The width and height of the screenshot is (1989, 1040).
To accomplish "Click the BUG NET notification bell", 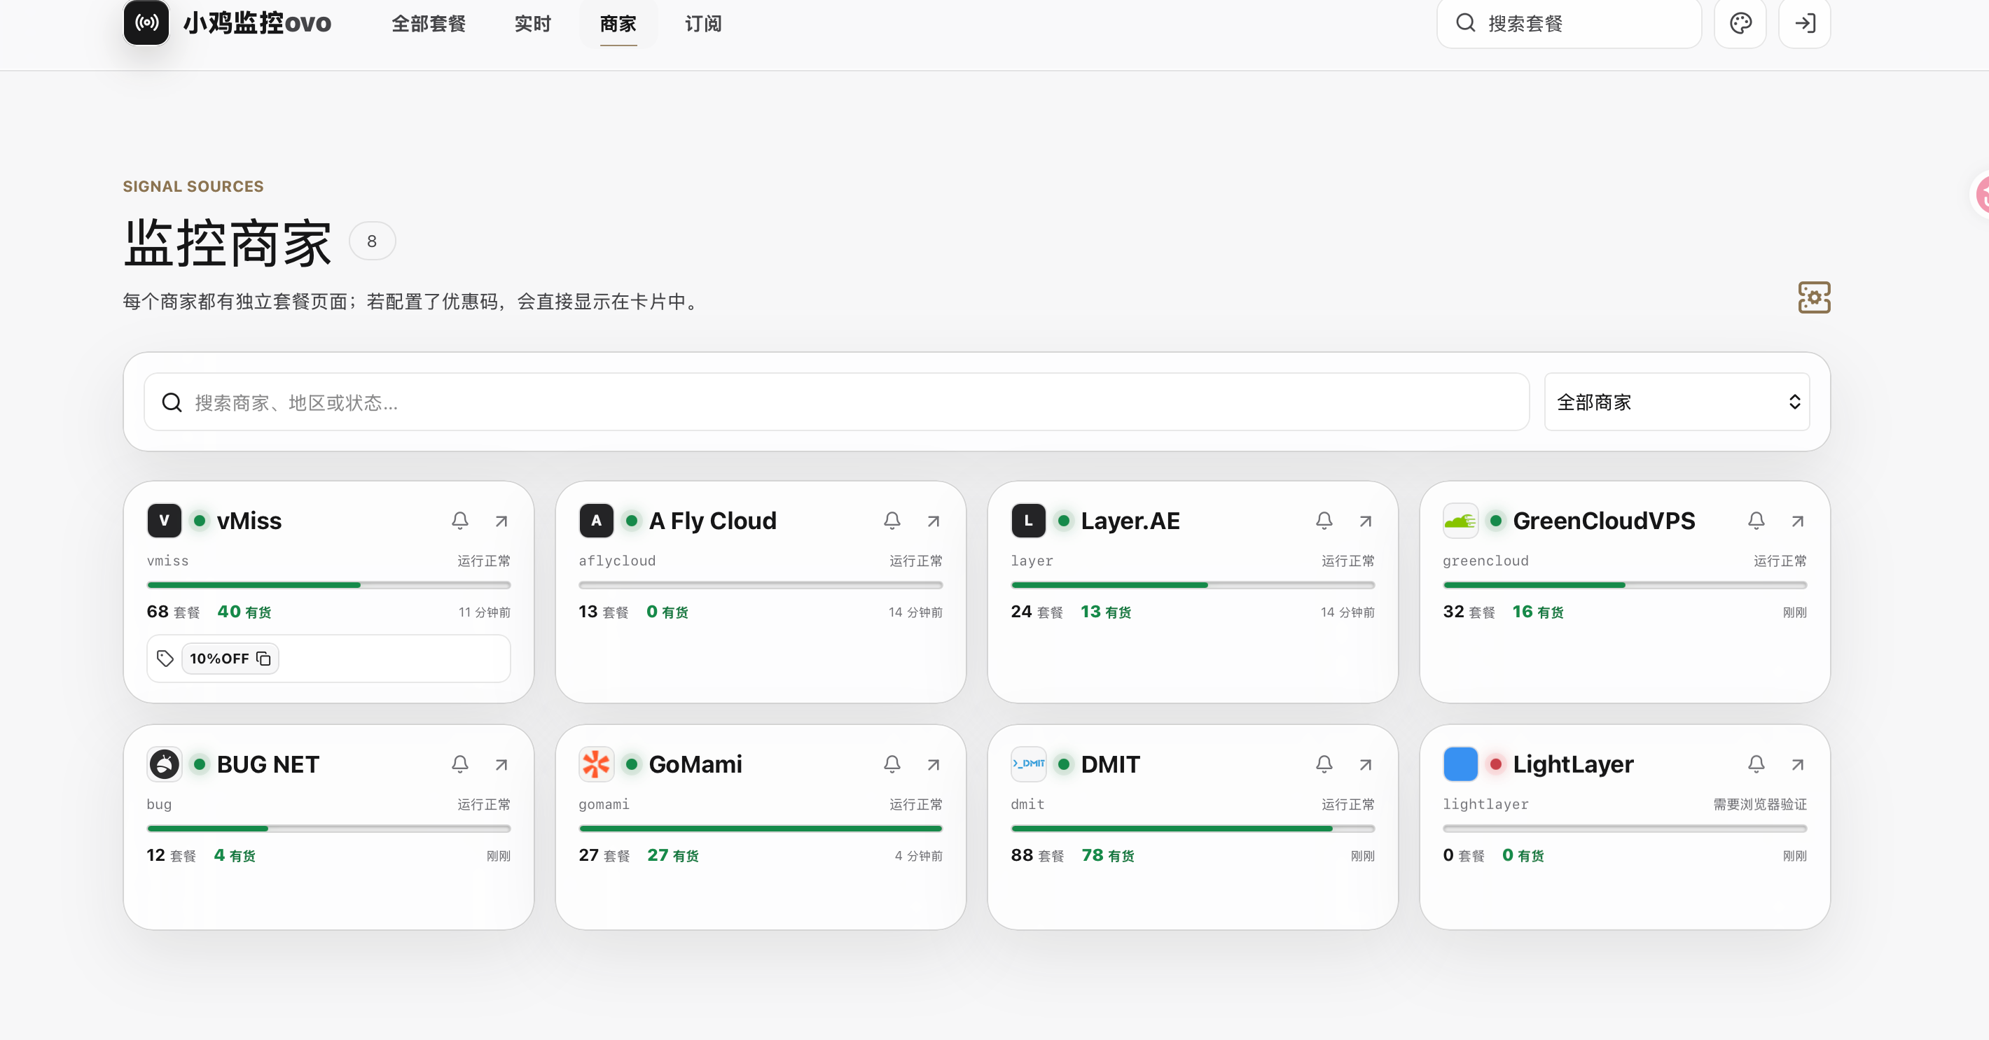I will coord(460,764).
